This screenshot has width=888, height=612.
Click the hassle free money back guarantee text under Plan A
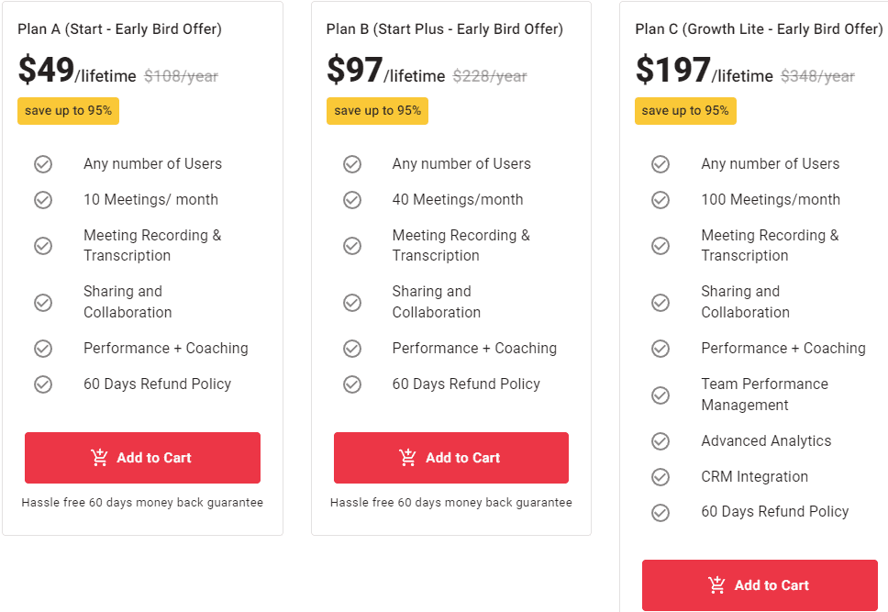point(142,502)
